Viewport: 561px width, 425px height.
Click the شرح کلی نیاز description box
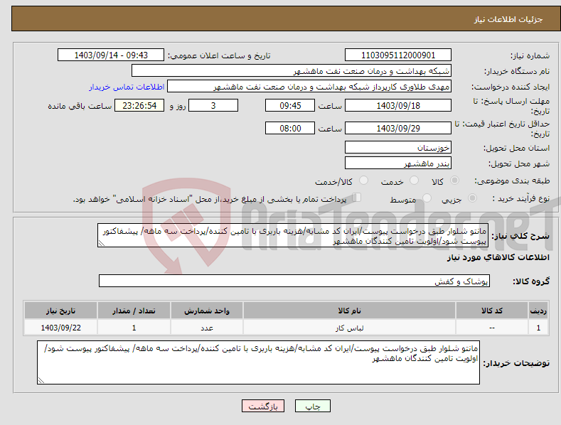[293, 236]
